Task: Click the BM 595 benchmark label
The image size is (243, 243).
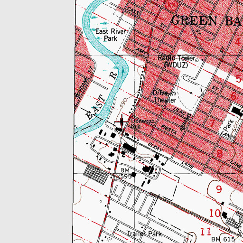Action: [126, 173]
